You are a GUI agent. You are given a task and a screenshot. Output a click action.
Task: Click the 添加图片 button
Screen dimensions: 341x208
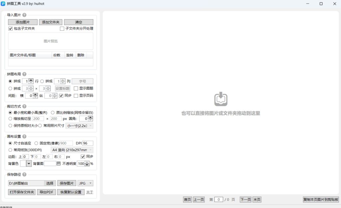(23, 22)
